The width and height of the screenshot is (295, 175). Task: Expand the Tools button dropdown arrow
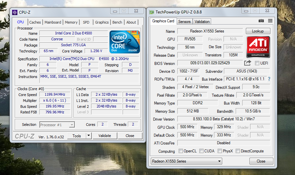point(88,136)
